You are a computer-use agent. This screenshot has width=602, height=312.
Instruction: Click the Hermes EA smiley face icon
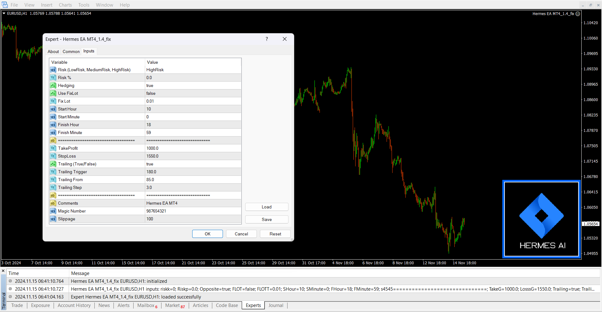click(x=578, y=14)
